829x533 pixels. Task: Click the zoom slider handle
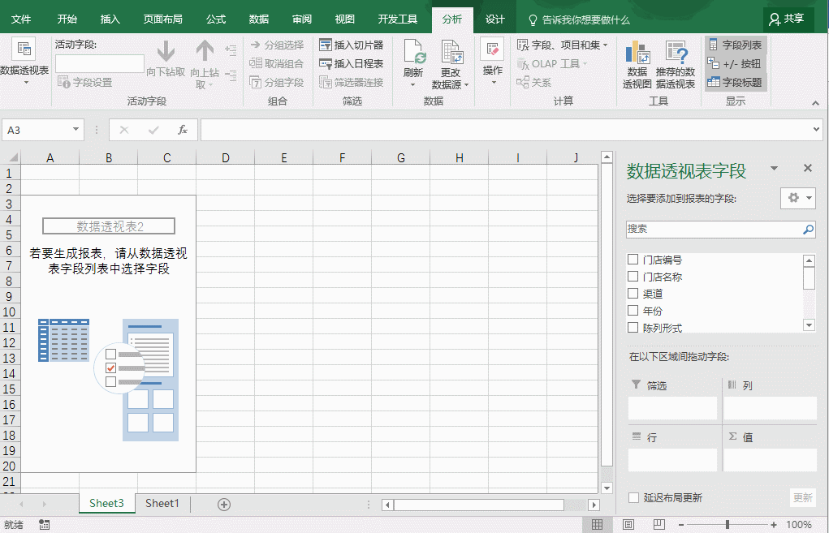click(x=727, y=525)
